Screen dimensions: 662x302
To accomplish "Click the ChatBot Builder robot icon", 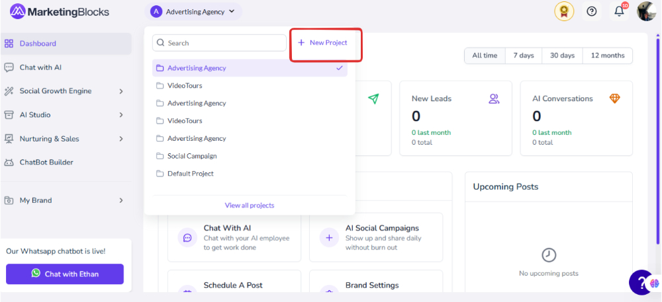I will click(x=9, y=162).
